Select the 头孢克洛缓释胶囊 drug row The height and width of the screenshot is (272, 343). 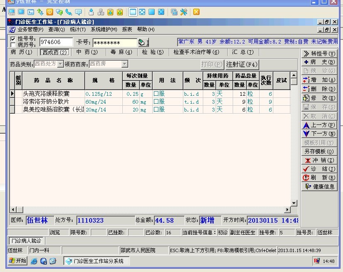point(150,94)
